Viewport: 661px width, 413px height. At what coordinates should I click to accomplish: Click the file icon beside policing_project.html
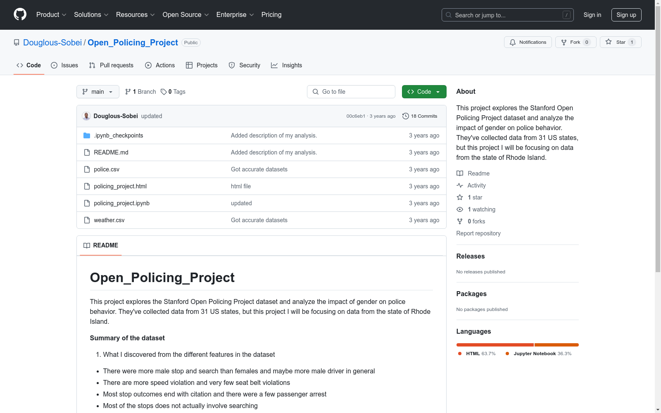[87, 186]
